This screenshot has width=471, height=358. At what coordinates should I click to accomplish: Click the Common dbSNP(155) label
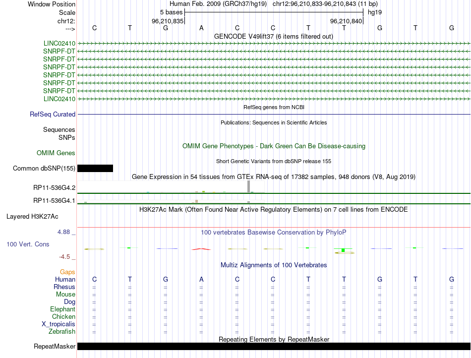[x=44, y=168]
